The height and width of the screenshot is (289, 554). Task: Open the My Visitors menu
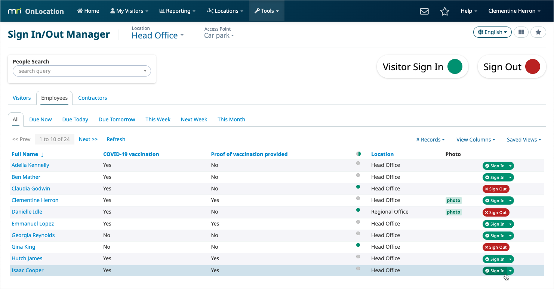129,11
